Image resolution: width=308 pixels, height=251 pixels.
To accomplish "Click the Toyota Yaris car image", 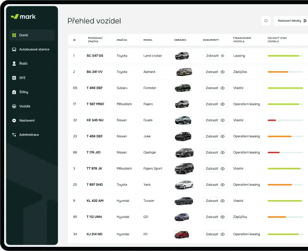I will pos(184,185).
